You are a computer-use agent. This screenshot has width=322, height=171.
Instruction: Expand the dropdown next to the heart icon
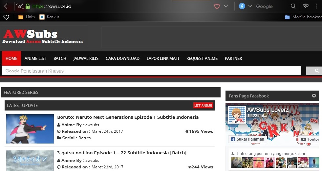click(226, 6)
